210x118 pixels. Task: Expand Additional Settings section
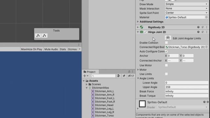pos(138,22)
